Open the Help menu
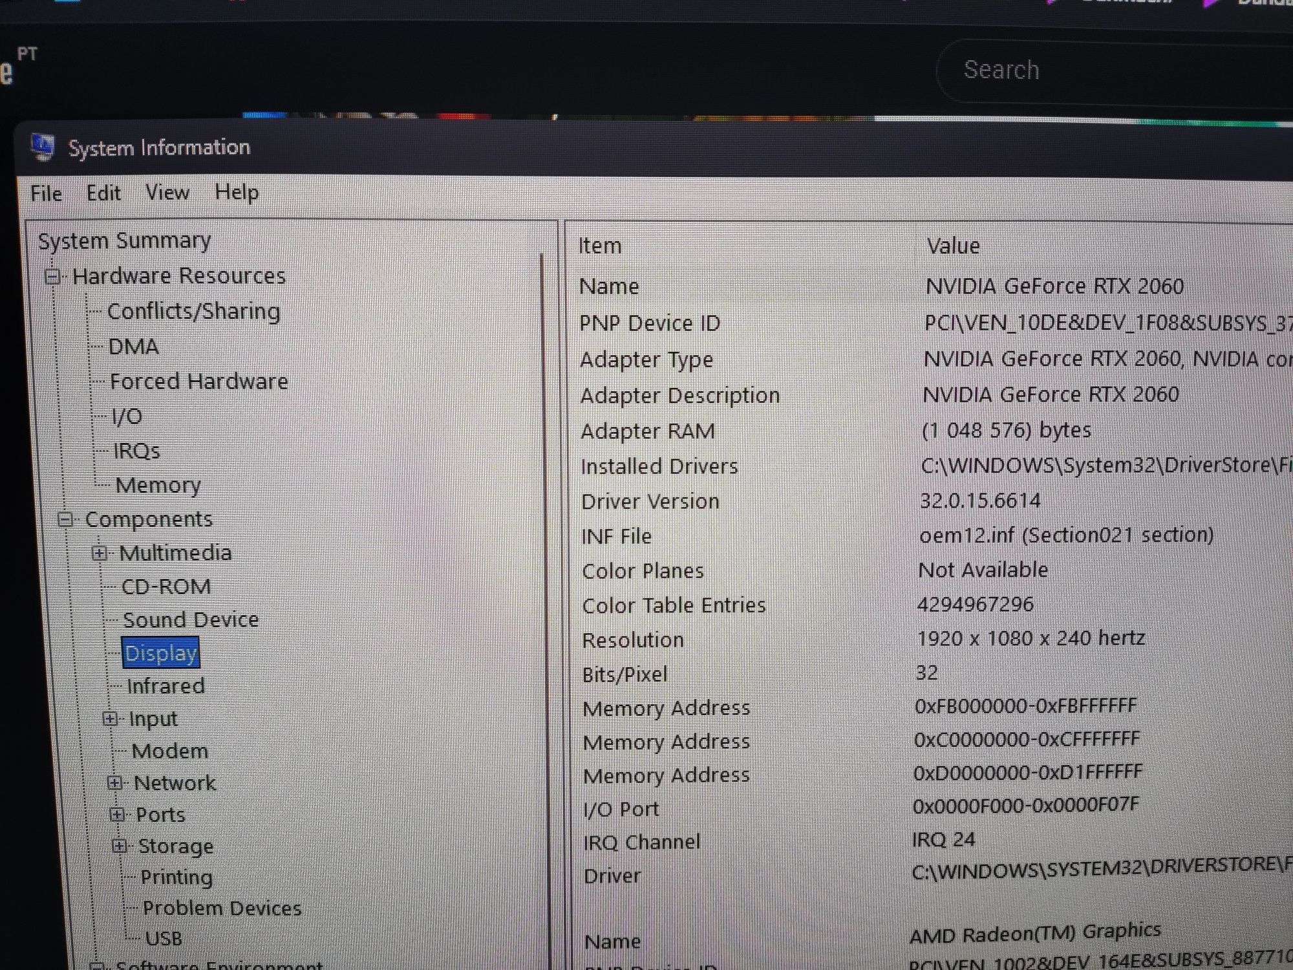Image resolution: width=1293 pixels, height=970 pixels. coord(237,192)
